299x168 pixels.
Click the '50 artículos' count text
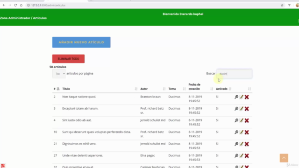point(58,67)
